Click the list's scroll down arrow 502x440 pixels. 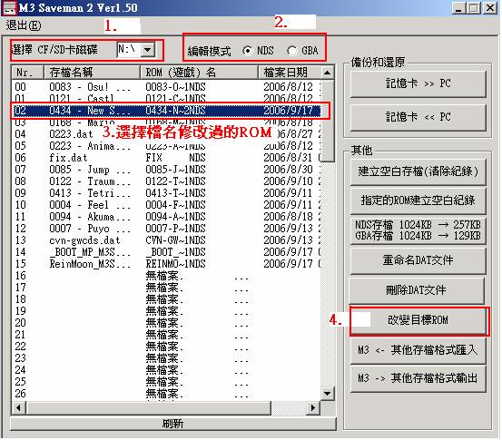[327, 393]
